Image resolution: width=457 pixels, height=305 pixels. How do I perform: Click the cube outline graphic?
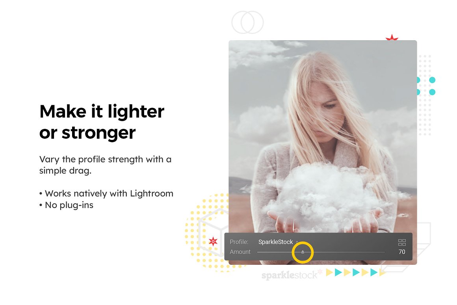(214, 232)
